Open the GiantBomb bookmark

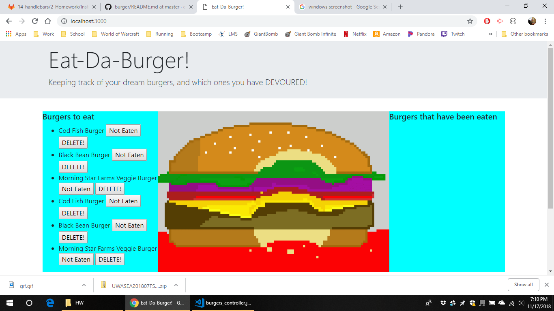pos(262,34)
